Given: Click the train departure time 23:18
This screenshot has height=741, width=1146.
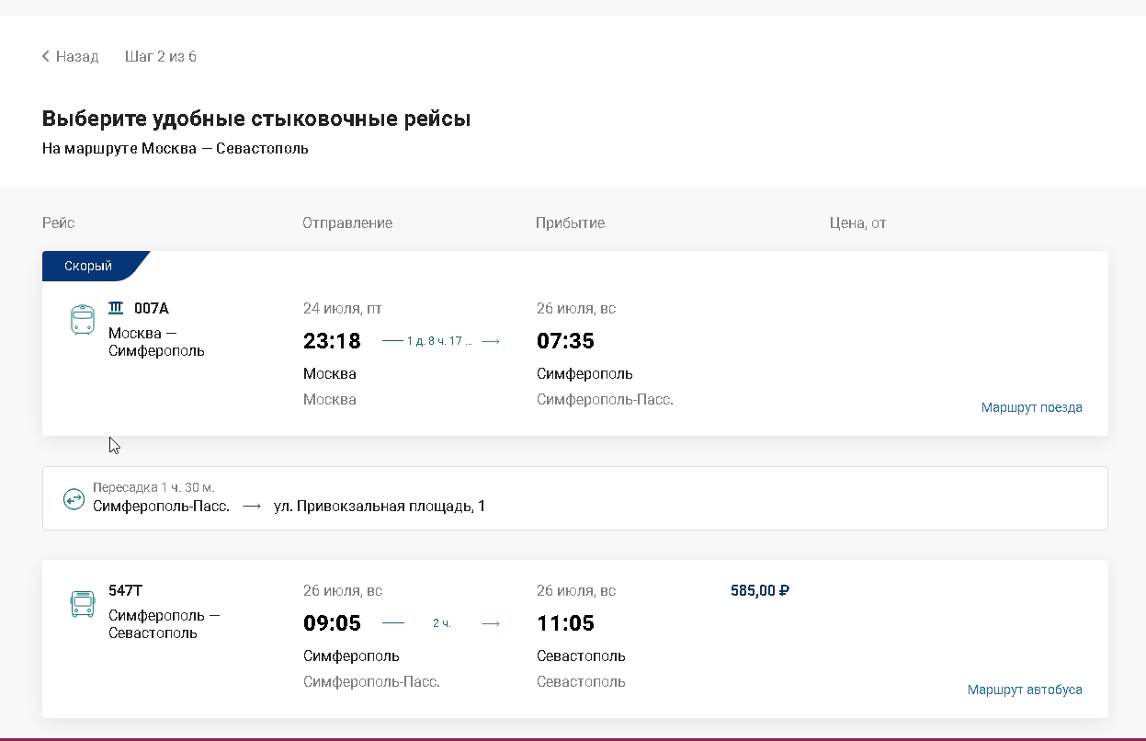Looking at the screenshot, I should coord(332,341).
